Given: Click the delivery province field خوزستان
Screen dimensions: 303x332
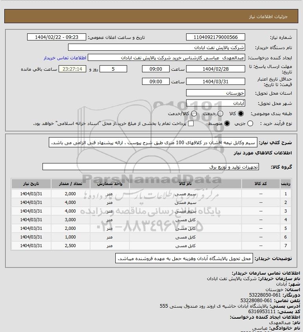Looking at the screenshot, I should (x=215, y=93).
